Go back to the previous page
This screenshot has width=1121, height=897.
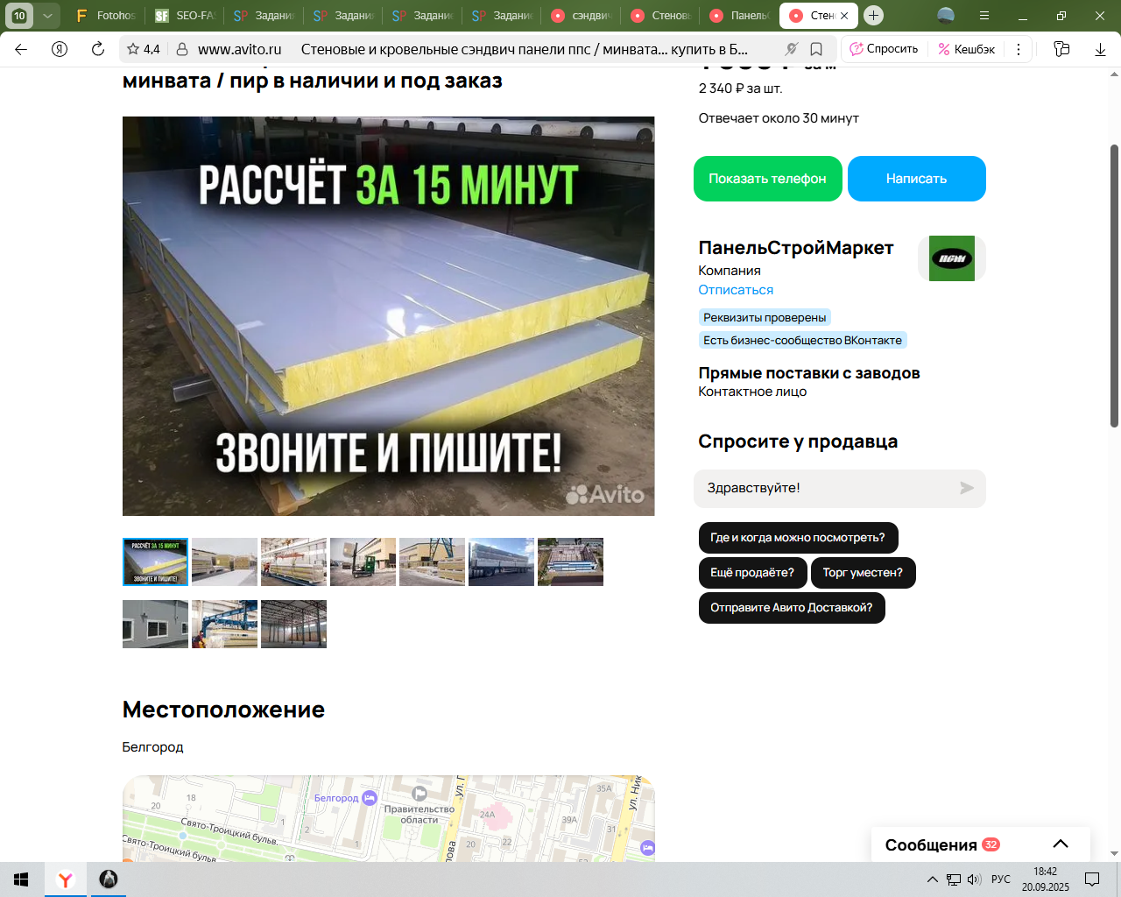21,49
